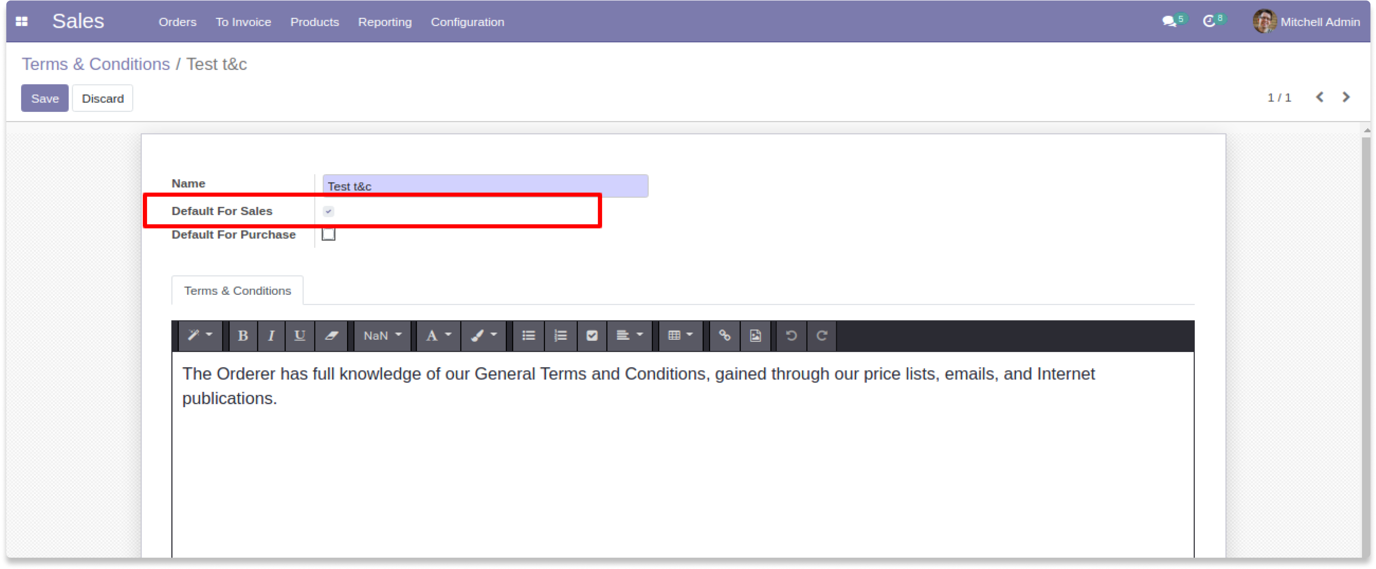Toggle bold formatting

click(x=242, y=335)
